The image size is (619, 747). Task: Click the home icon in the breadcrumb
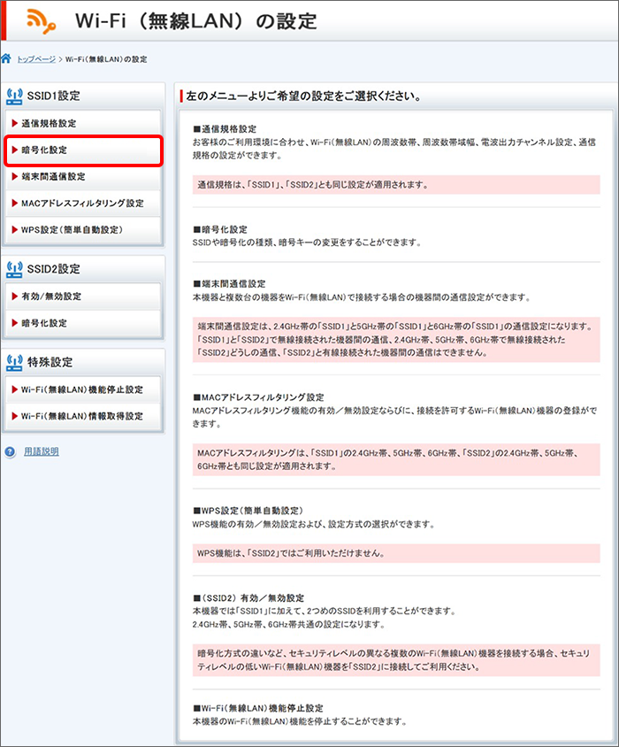click(5, 58)
